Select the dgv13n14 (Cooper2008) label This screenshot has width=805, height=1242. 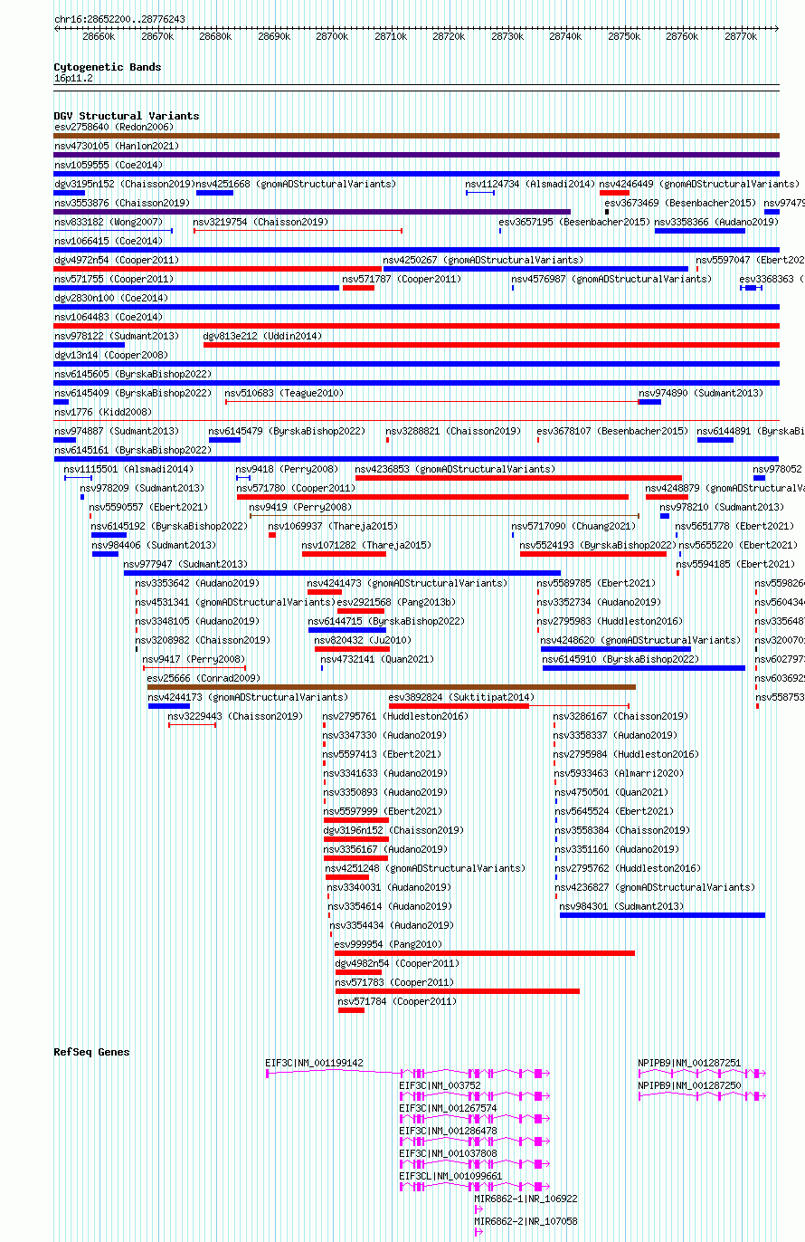(111, 355)
